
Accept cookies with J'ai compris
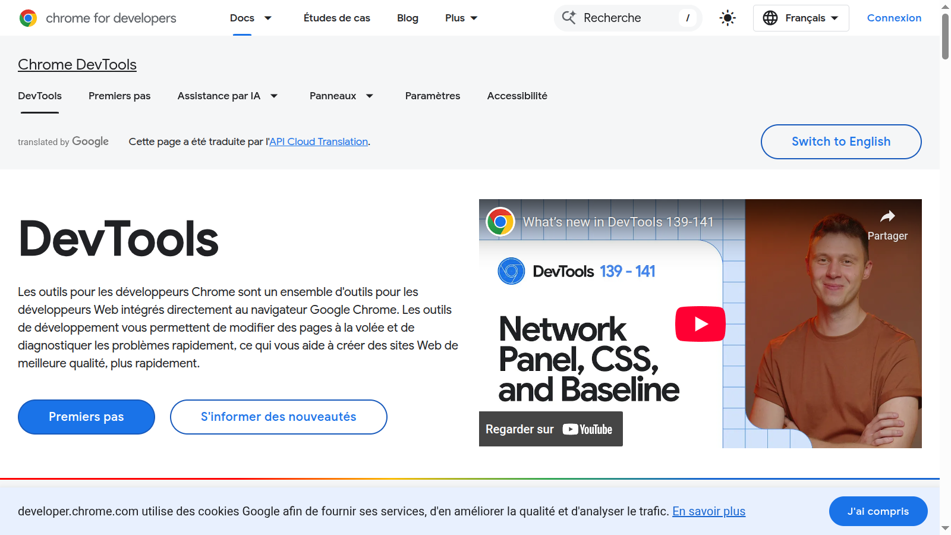tap(878, 511)
